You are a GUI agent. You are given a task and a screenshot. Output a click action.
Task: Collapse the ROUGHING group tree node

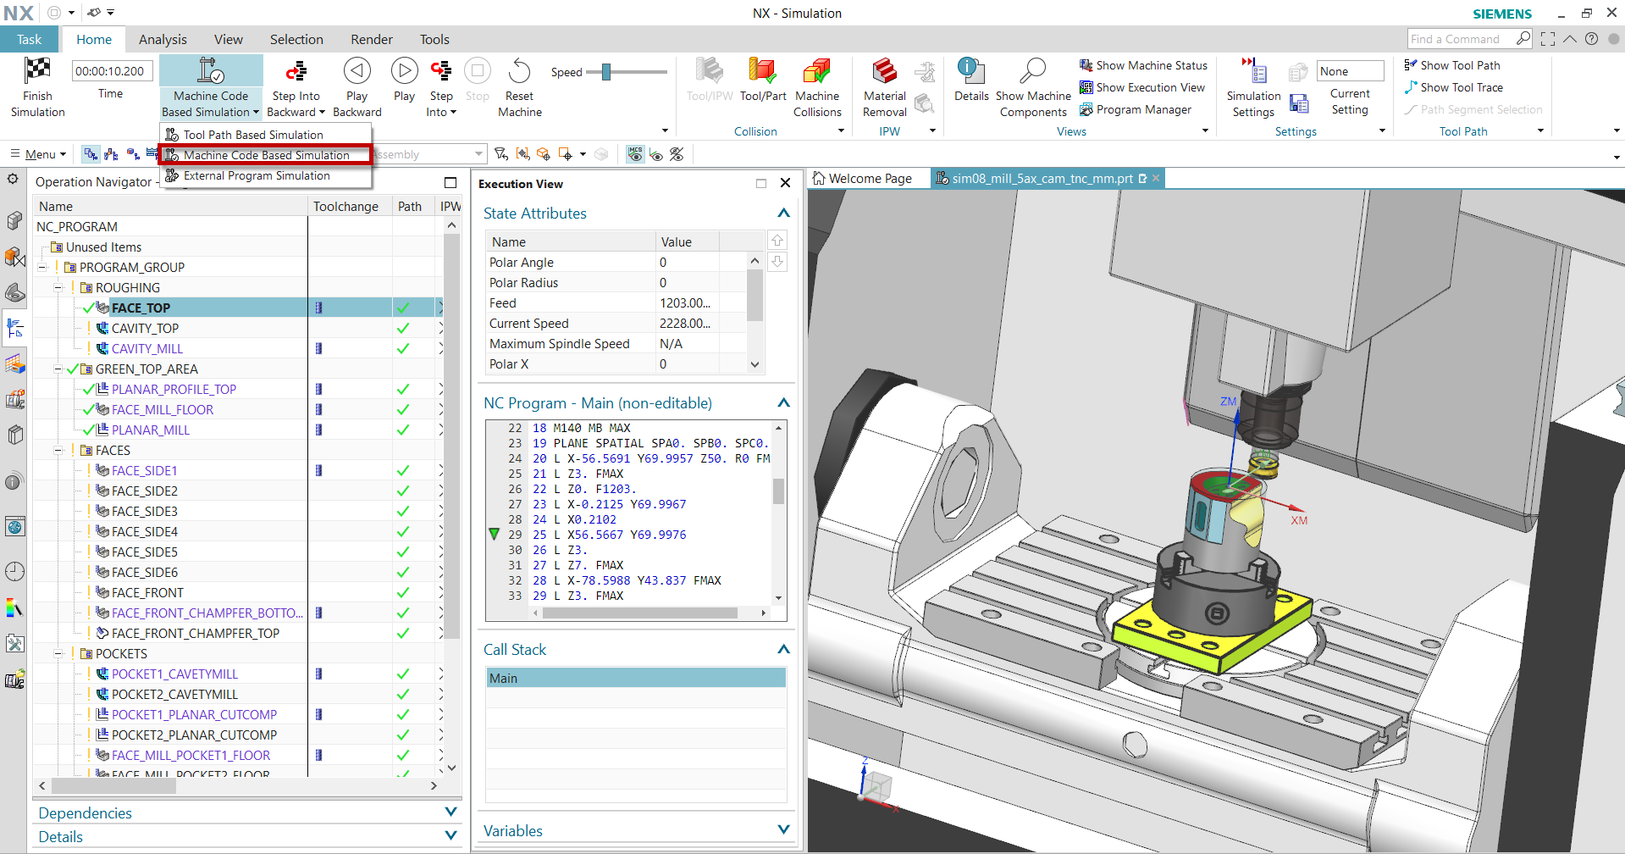coord(58,288)
